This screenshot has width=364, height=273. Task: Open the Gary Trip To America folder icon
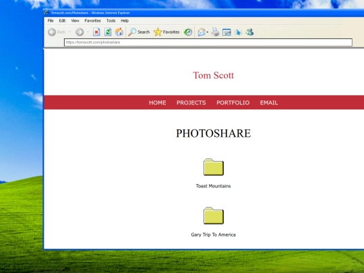click(214, 216)
